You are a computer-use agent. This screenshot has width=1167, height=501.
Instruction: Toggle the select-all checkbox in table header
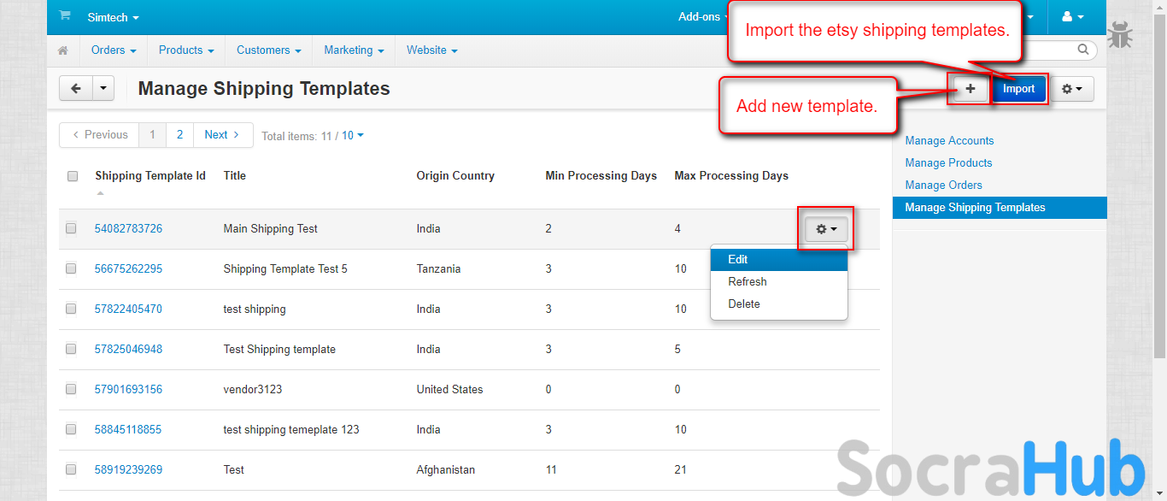point(73,176)
